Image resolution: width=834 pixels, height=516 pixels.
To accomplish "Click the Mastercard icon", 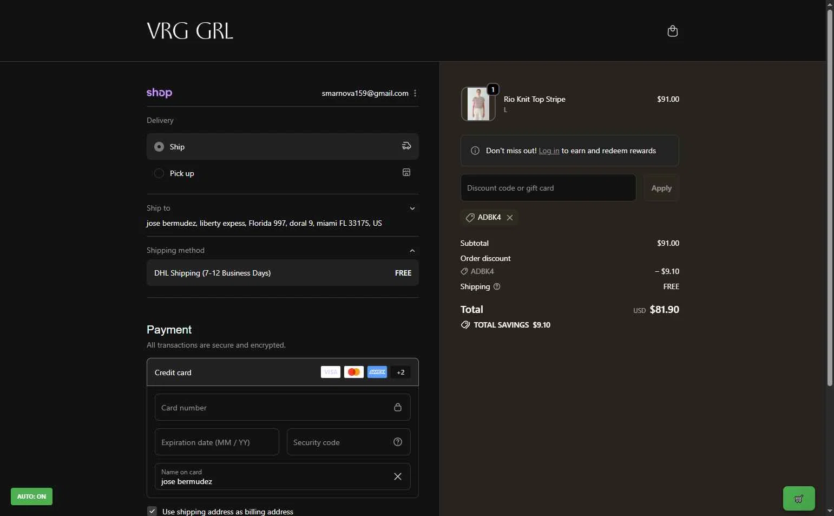I will pos(354,372).
